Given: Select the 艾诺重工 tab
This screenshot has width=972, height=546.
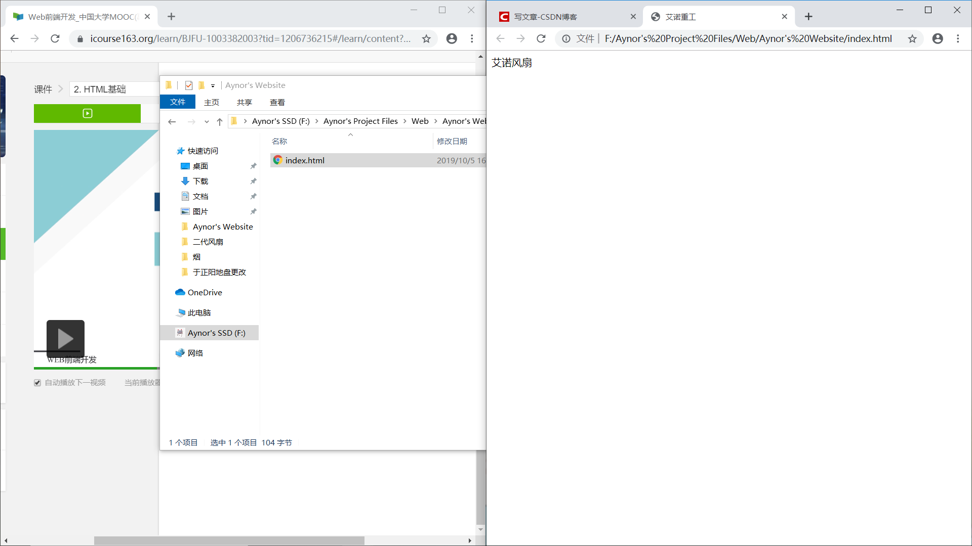Looking at the screenshot, I should (x=719, y=17).
